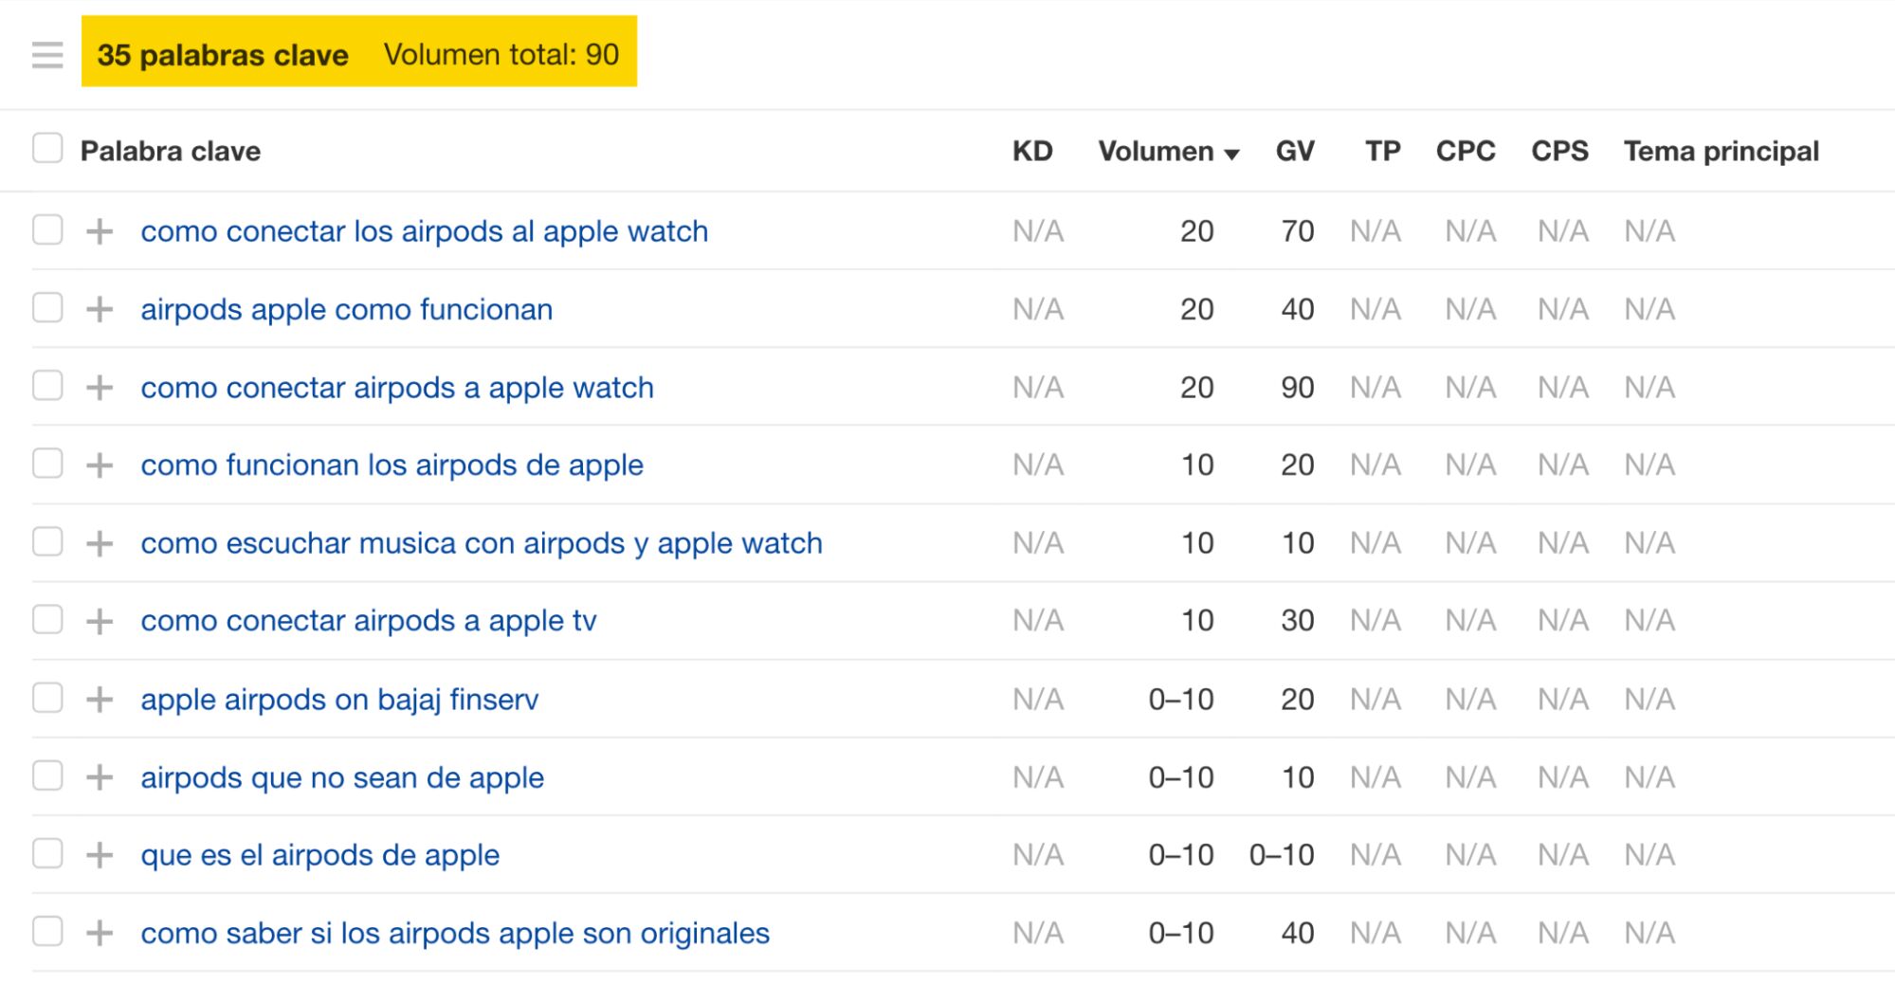1895x984 pixels.
Task: Toggle the select-all checkbox in the header
Action: coord(46,149)
